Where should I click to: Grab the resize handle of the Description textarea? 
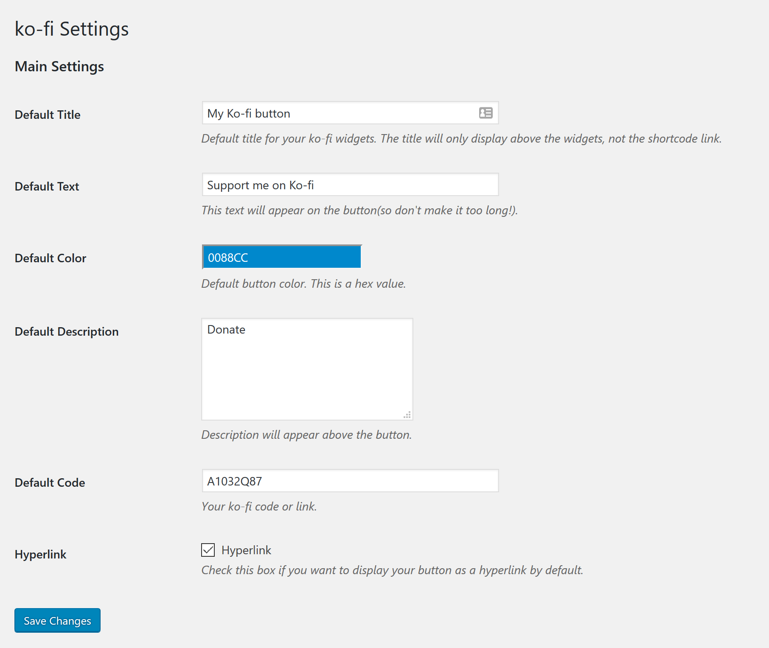pos(407,415)
